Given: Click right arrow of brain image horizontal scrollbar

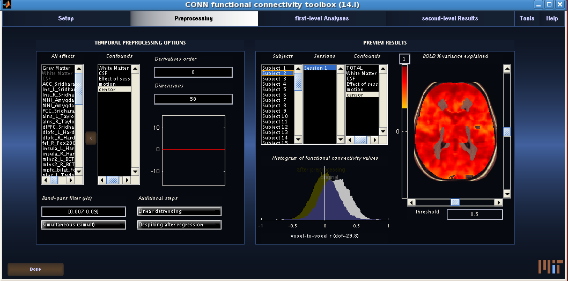Looking at the screenshot, I should coord(499,202).
